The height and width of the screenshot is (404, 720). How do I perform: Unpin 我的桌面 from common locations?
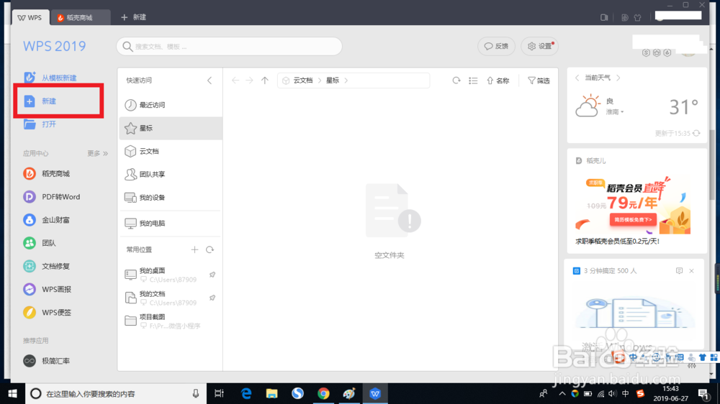coord(212,275)
